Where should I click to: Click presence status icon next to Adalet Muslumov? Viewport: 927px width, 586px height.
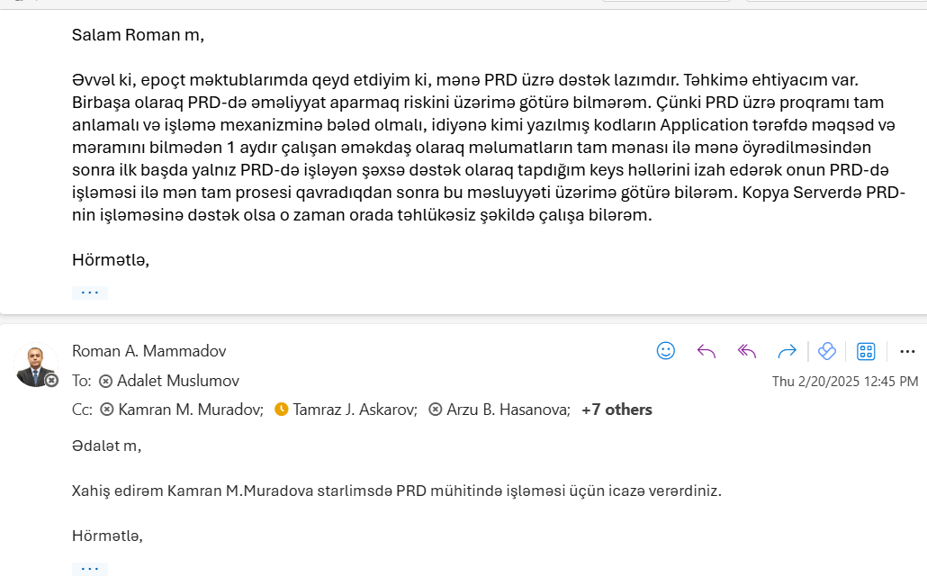(106, 382)
